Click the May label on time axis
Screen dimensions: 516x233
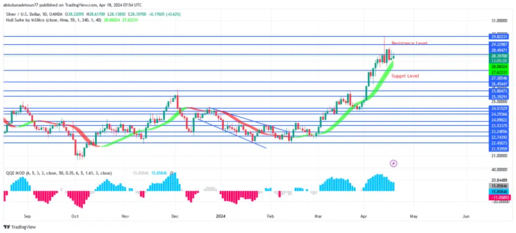414,216
